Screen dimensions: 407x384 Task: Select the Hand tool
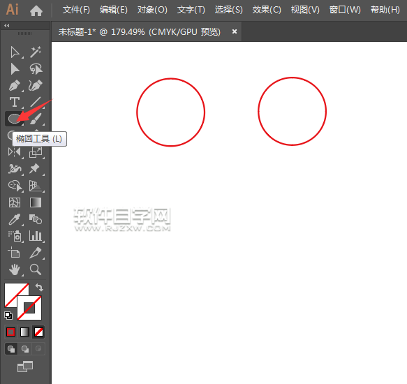pos(14,269)
